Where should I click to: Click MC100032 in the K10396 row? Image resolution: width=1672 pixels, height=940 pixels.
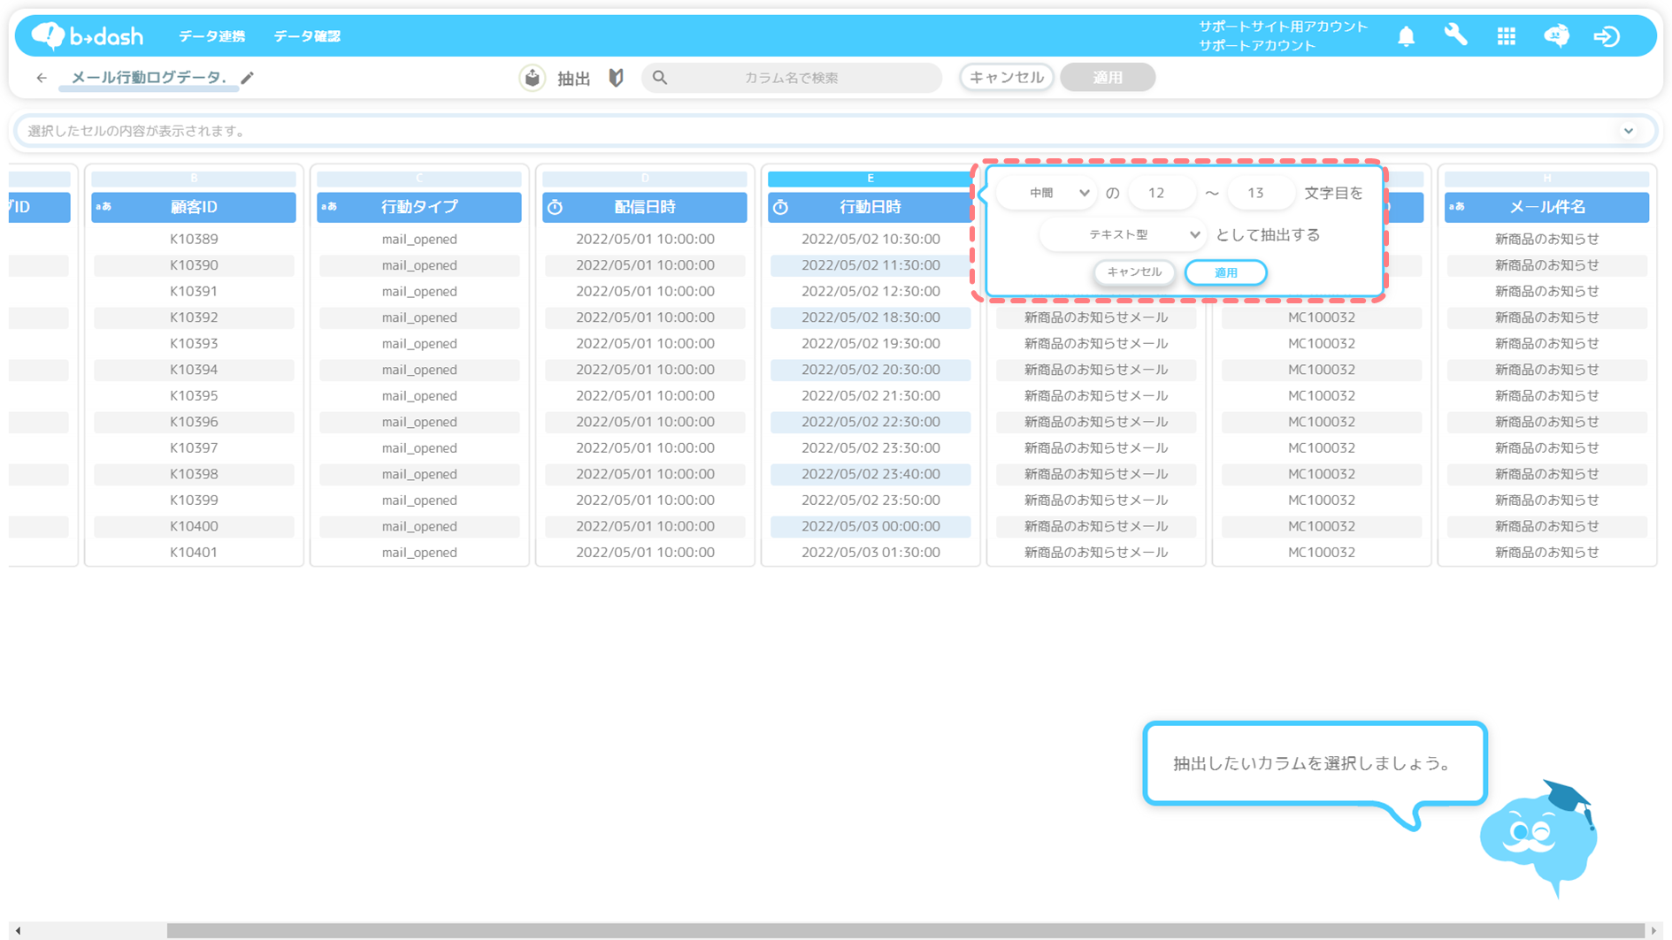click(x=1322, y=422)
